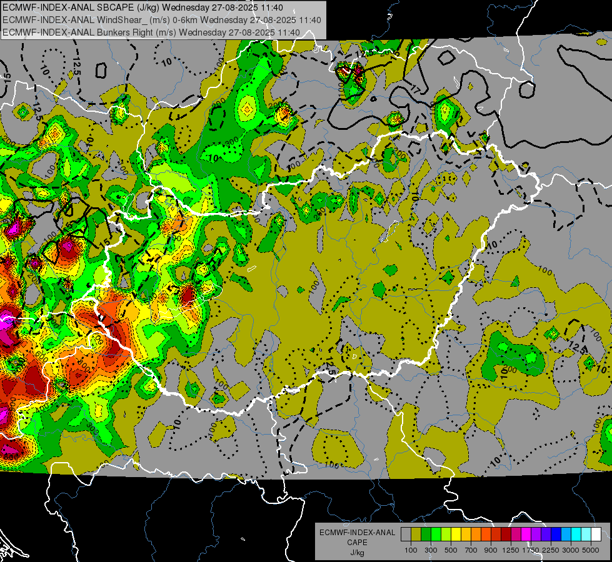
Task: Select the WindShear_ (m/s) 0-6km header line
Action: pyautogui.click(x=161, y=20)
